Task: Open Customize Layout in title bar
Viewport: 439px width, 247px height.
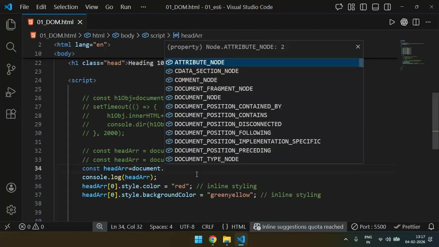Action: [351, 7]
